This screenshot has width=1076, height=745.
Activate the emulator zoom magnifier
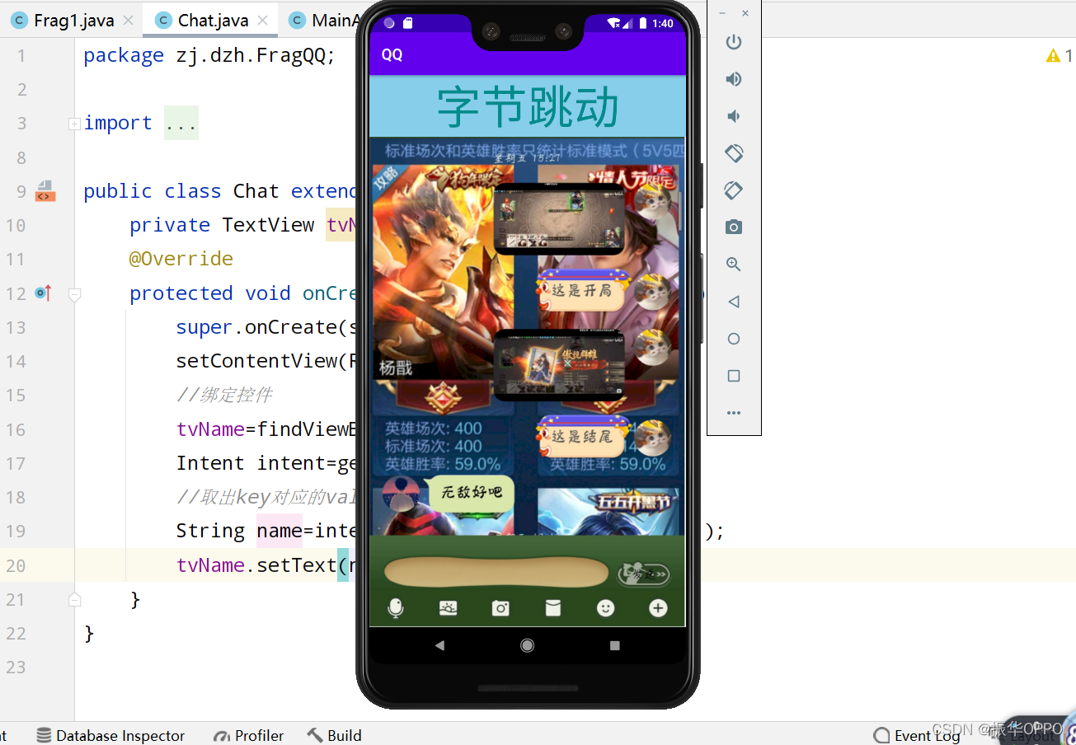[x=734, y=265]
